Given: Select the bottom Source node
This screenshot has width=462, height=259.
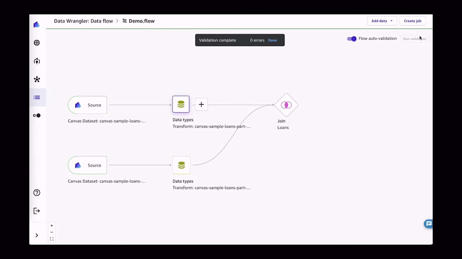Looking at the screenshot, I should click(x=87, y=165).
